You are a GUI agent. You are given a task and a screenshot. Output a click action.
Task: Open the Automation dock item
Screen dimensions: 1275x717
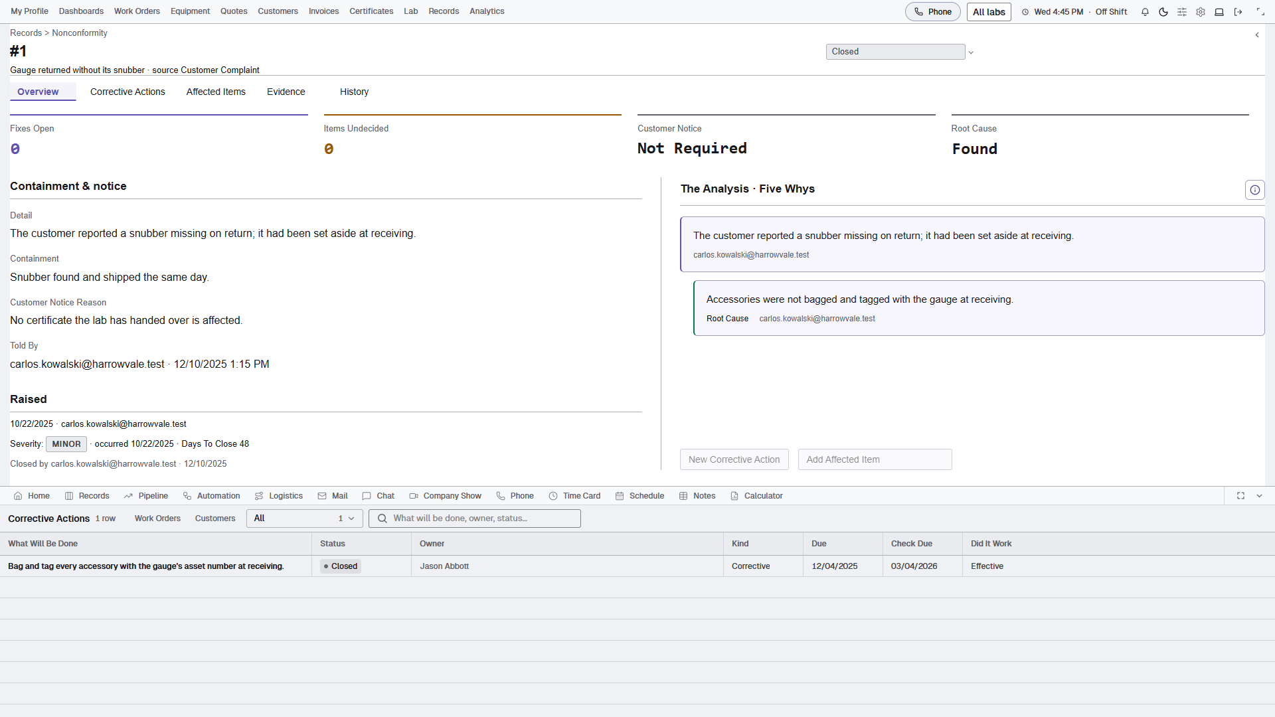[x=211, y=496]
